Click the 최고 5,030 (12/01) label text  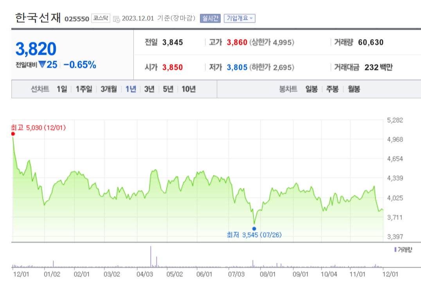click(38, 127)
